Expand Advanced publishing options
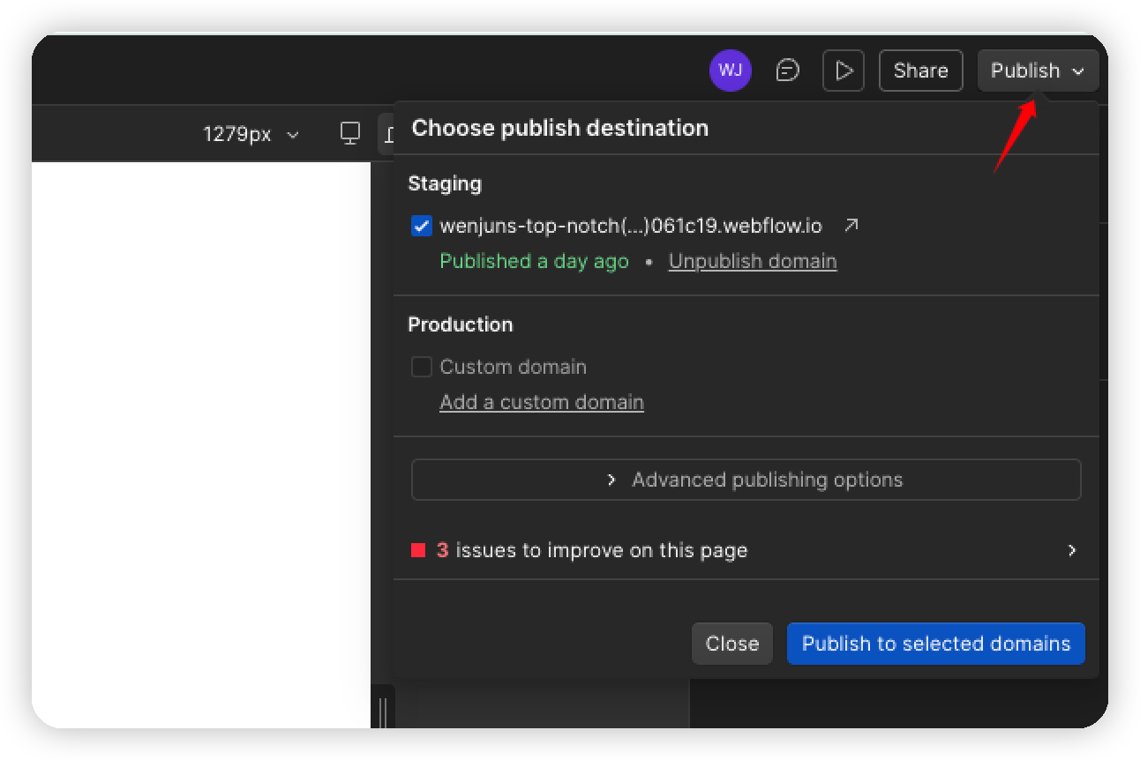This screenshot has height=760, width=1140. pos(746,480)
